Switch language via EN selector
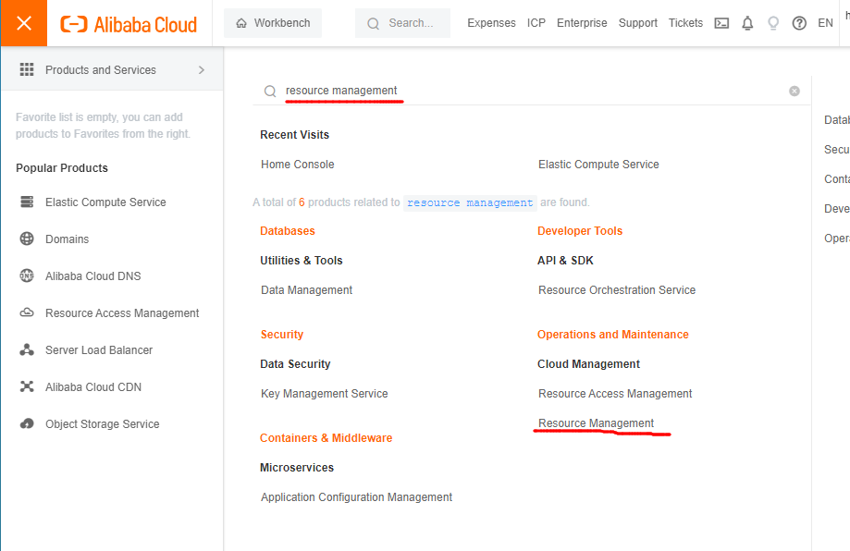This screenshot has height=551, width=850. point(825,23)
